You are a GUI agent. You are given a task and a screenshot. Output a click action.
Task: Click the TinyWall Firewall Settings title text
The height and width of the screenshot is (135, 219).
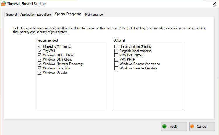pos(27,4)
